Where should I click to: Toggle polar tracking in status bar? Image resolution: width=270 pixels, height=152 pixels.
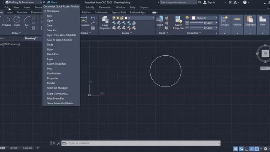[x=251, y=149]
